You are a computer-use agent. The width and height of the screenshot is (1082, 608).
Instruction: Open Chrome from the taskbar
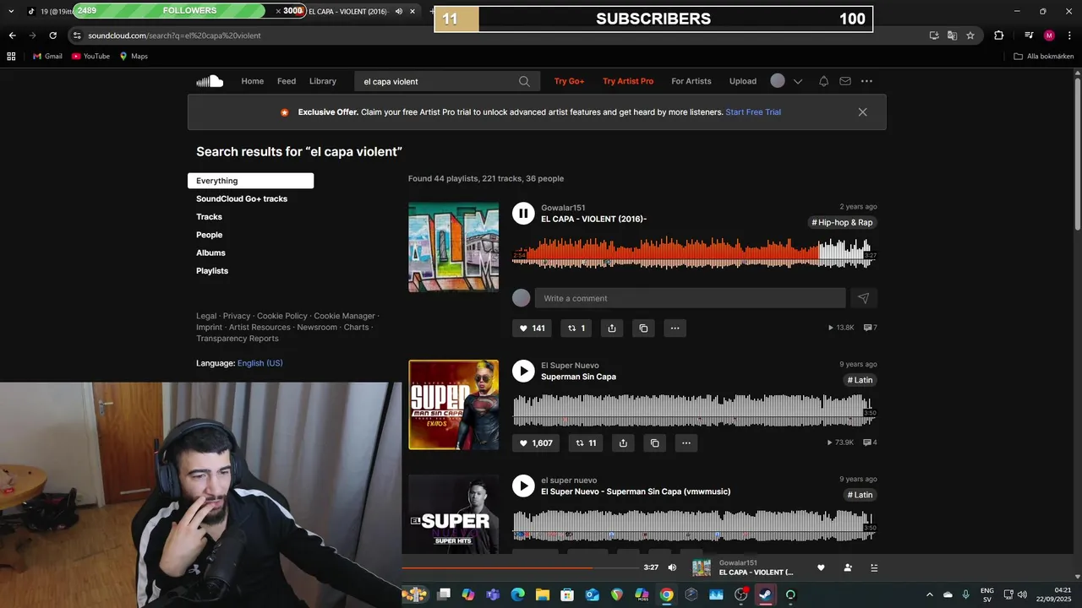[x=667, y=594]
